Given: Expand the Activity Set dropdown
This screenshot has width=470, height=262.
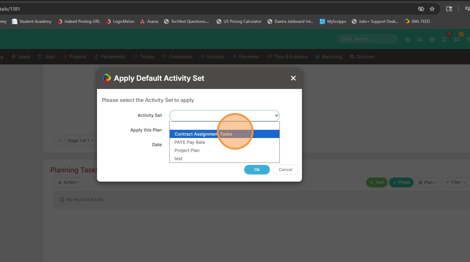Looking at the screenshot, I should 224,115.
